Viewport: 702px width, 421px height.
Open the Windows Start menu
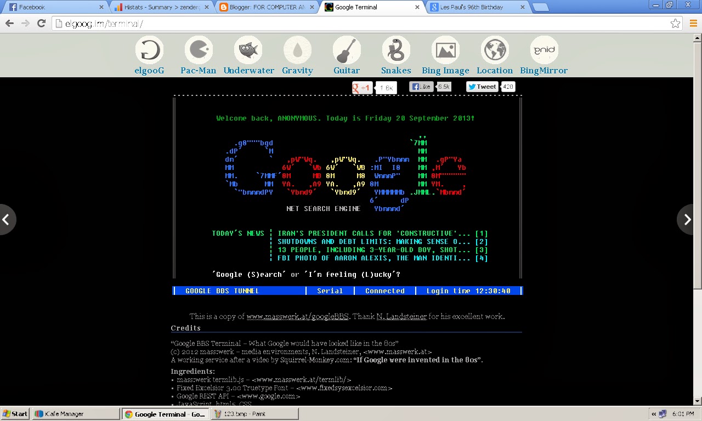15,414
